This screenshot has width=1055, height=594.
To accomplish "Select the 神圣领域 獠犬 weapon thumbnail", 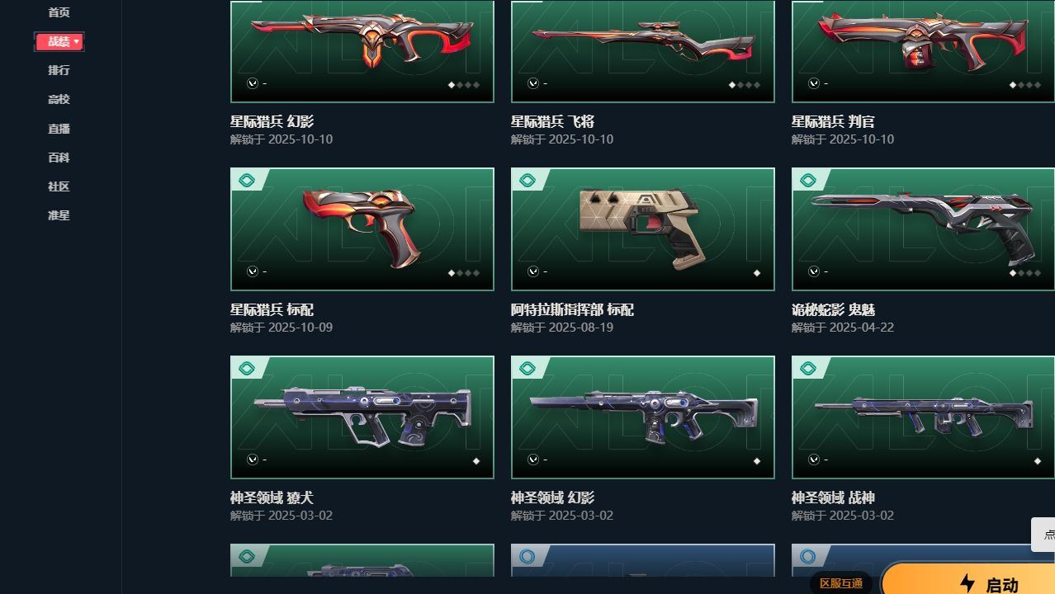I will [x=362, y=417].
